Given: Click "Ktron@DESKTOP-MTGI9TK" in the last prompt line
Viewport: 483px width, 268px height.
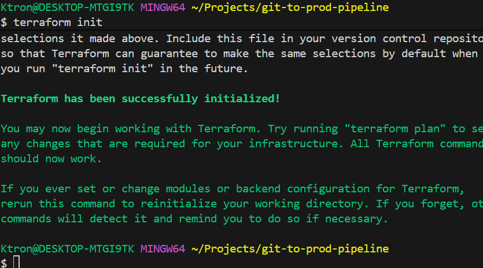Looking at the screenshot, I should [67, 249].
